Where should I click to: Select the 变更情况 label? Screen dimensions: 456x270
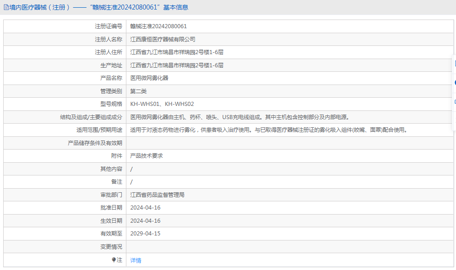pos(111,246)
